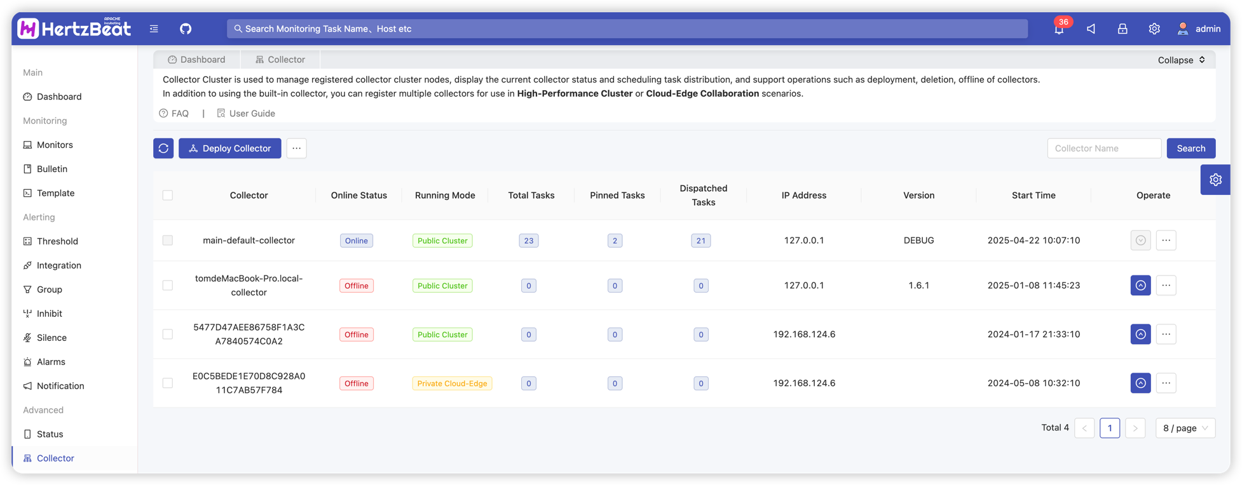Viewport: 1242px width, 485px height.
Task: Open Threshold in the sidebar
Action: point(57,241)
